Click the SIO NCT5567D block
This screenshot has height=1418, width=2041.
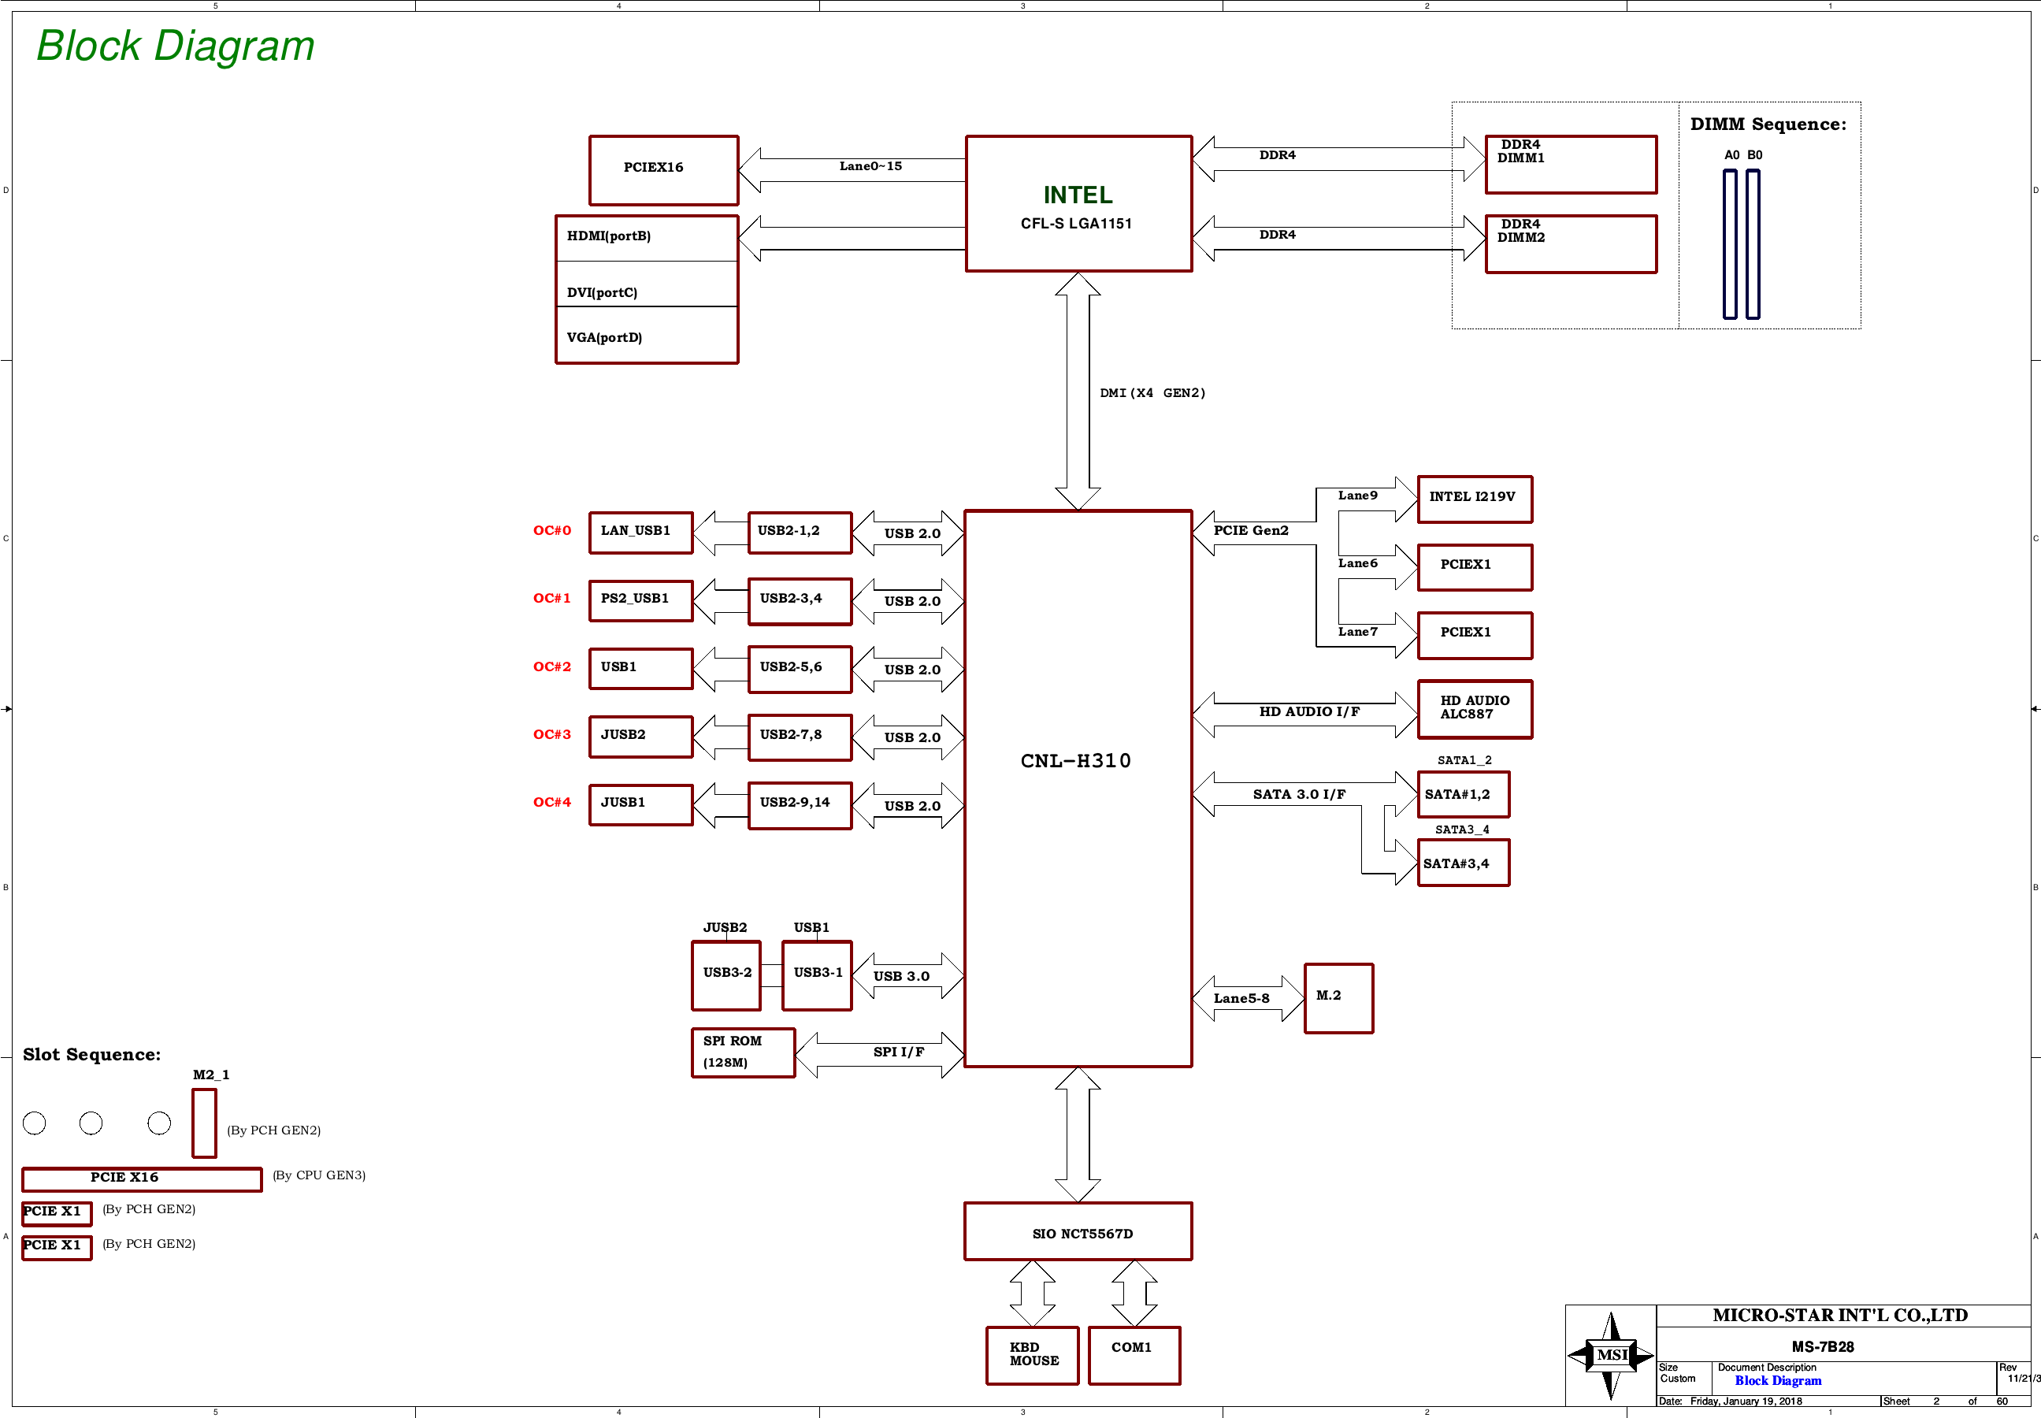pos(1078,1231)
